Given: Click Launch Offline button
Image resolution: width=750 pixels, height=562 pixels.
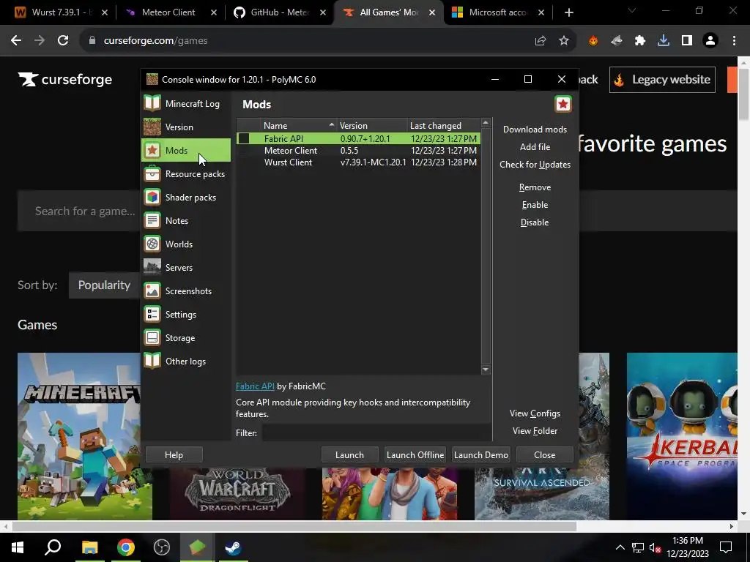Looking at the screenshot, I should click(415, 455).
